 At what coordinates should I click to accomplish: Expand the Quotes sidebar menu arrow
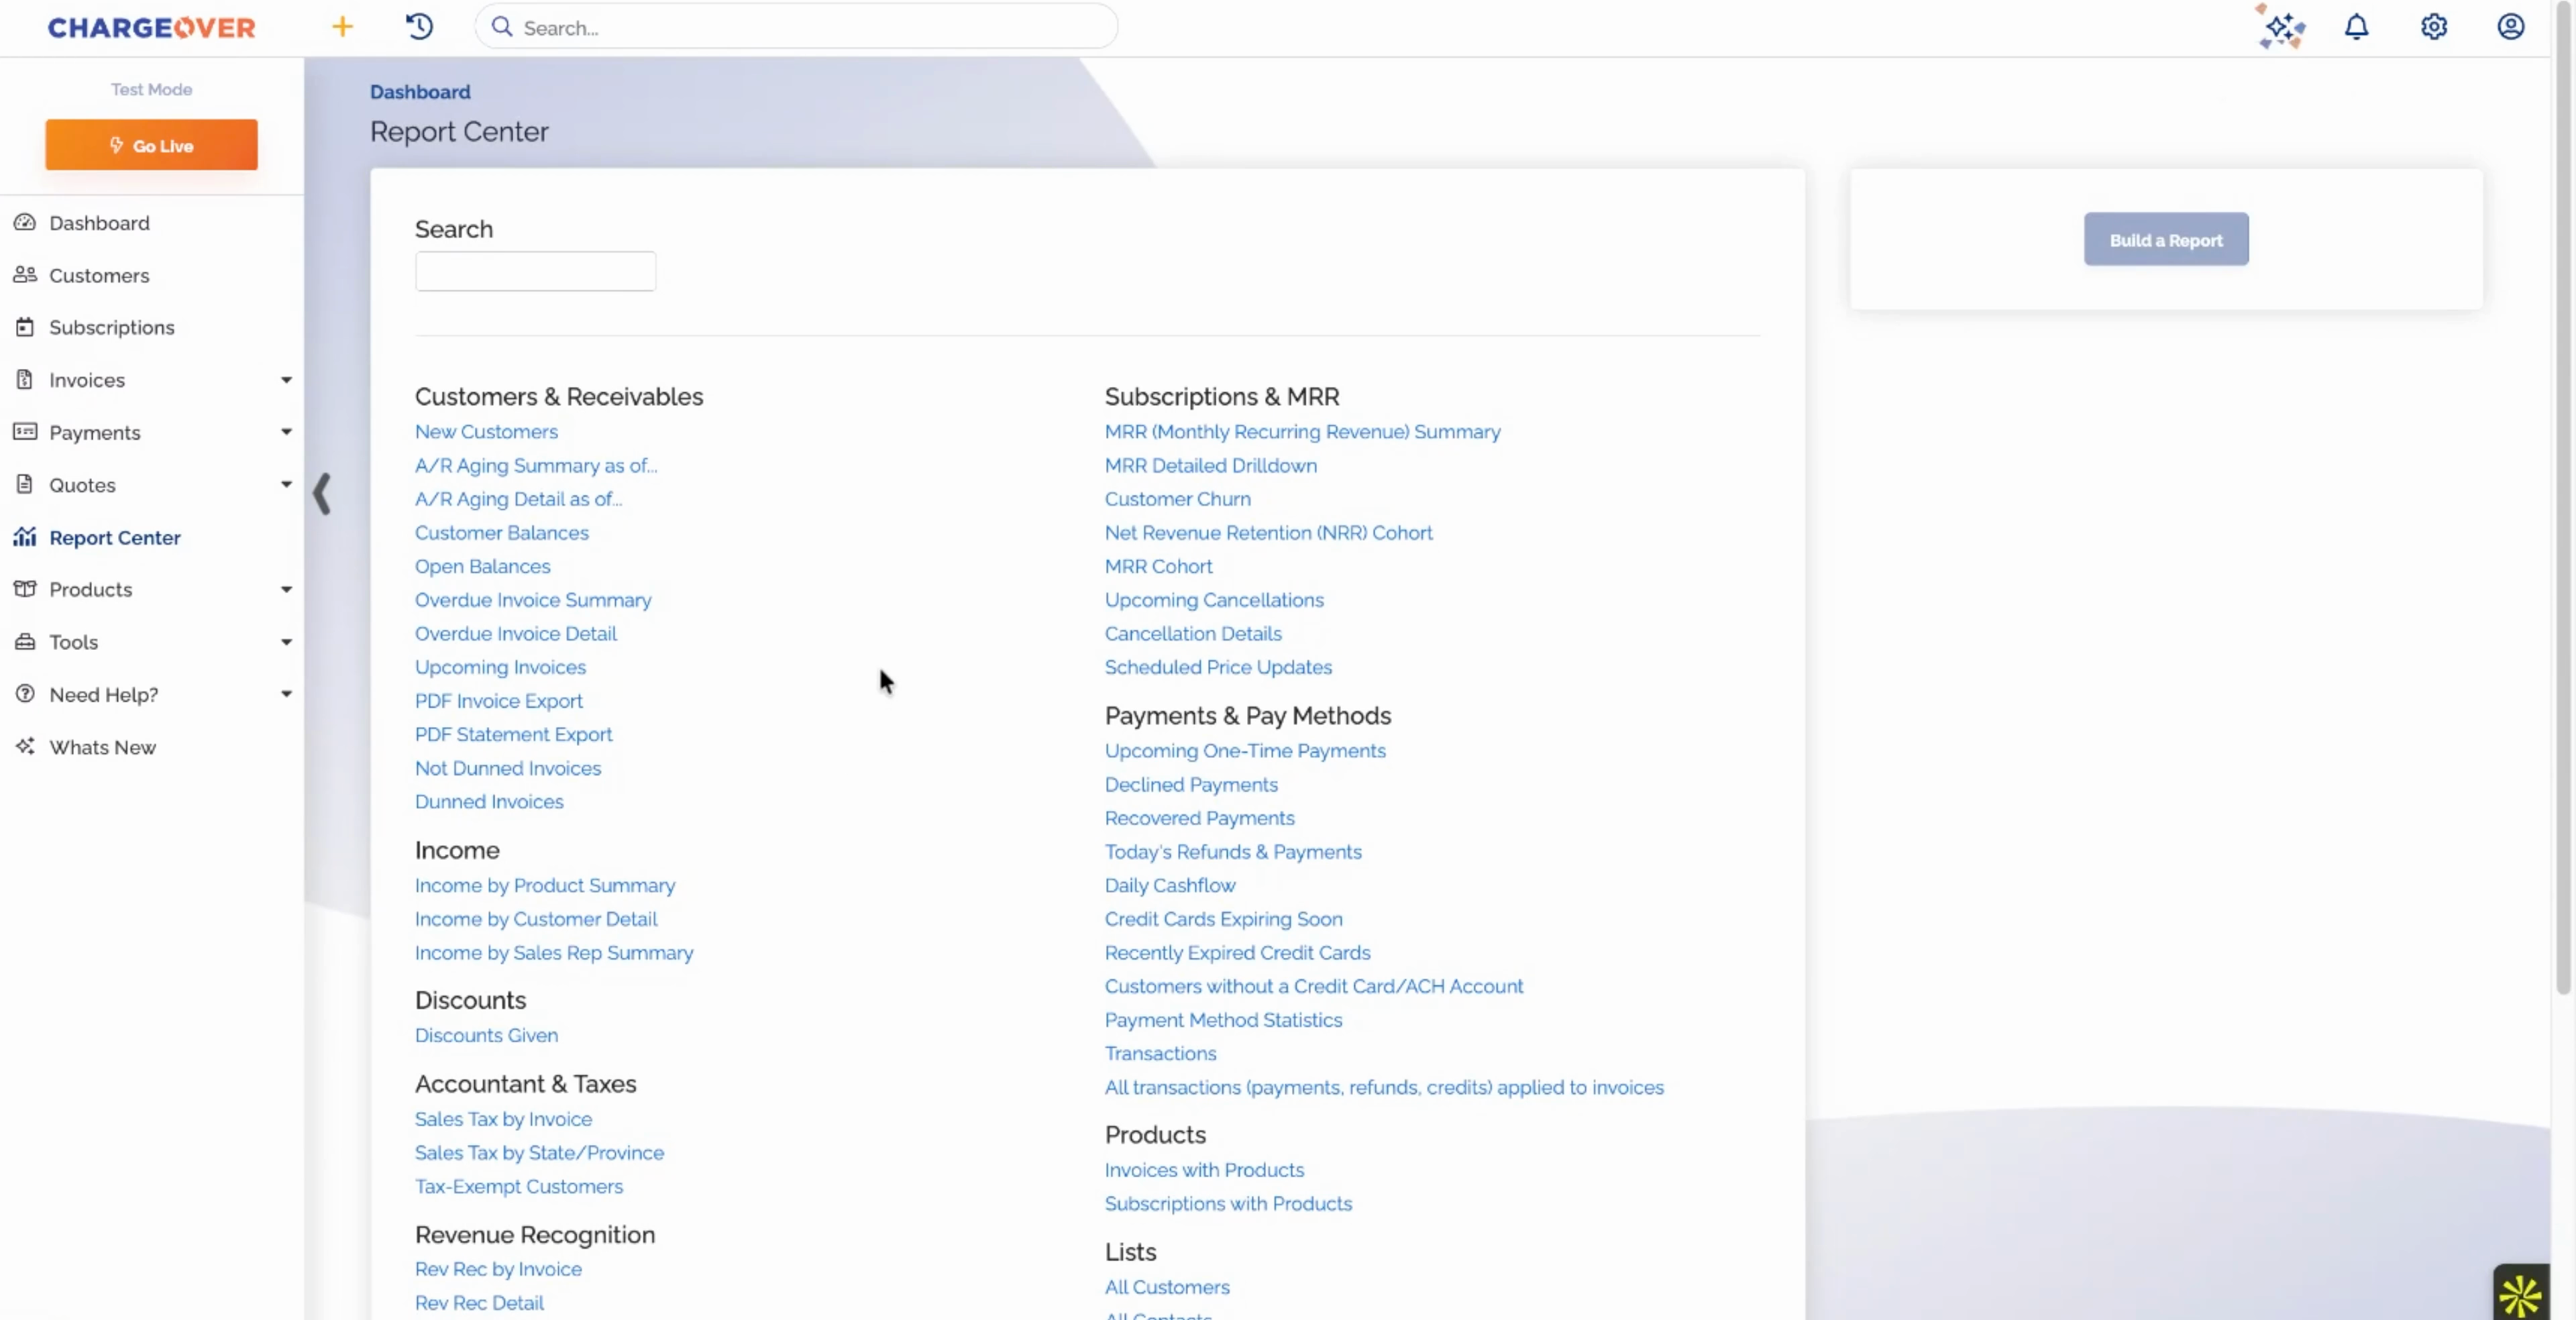[x=286, y=485]
